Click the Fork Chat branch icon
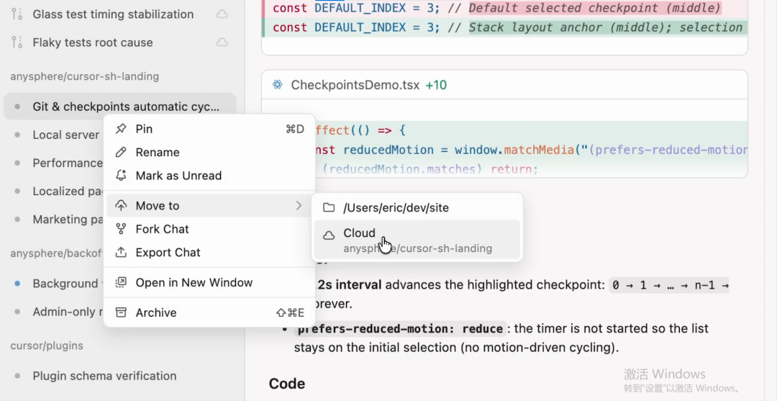The width and height of the screenshot is (777, 401). click(121, 229)
